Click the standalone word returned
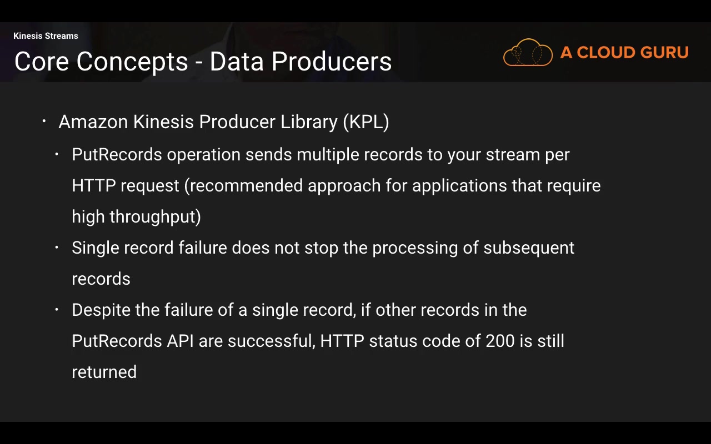This screenshot has height=444, width=711. pos(104,372)
